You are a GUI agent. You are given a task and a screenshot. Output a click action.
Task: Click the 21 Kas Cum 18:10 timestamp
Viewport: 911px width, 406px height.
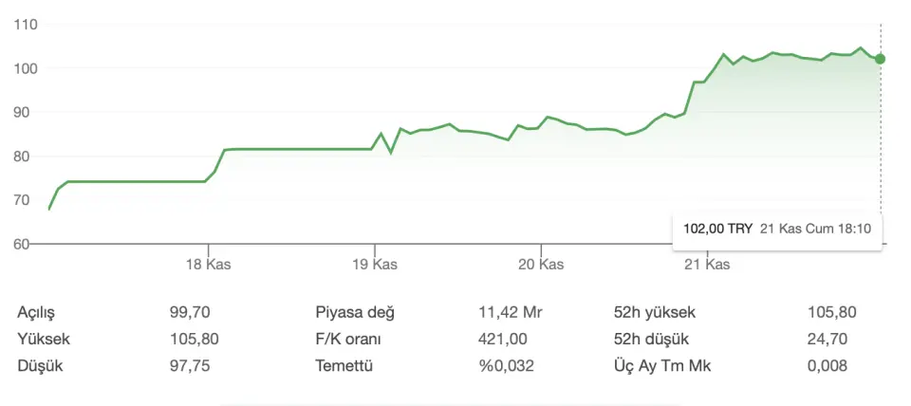(x=815, y=229)
